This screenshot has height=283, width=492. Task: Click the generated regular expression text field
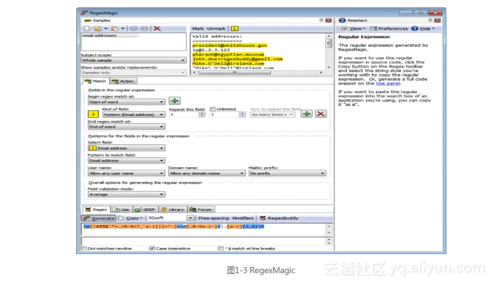coord(203,229)
